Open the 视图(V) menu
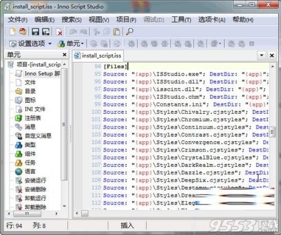 pyautogui.click(x=99, y=20)
